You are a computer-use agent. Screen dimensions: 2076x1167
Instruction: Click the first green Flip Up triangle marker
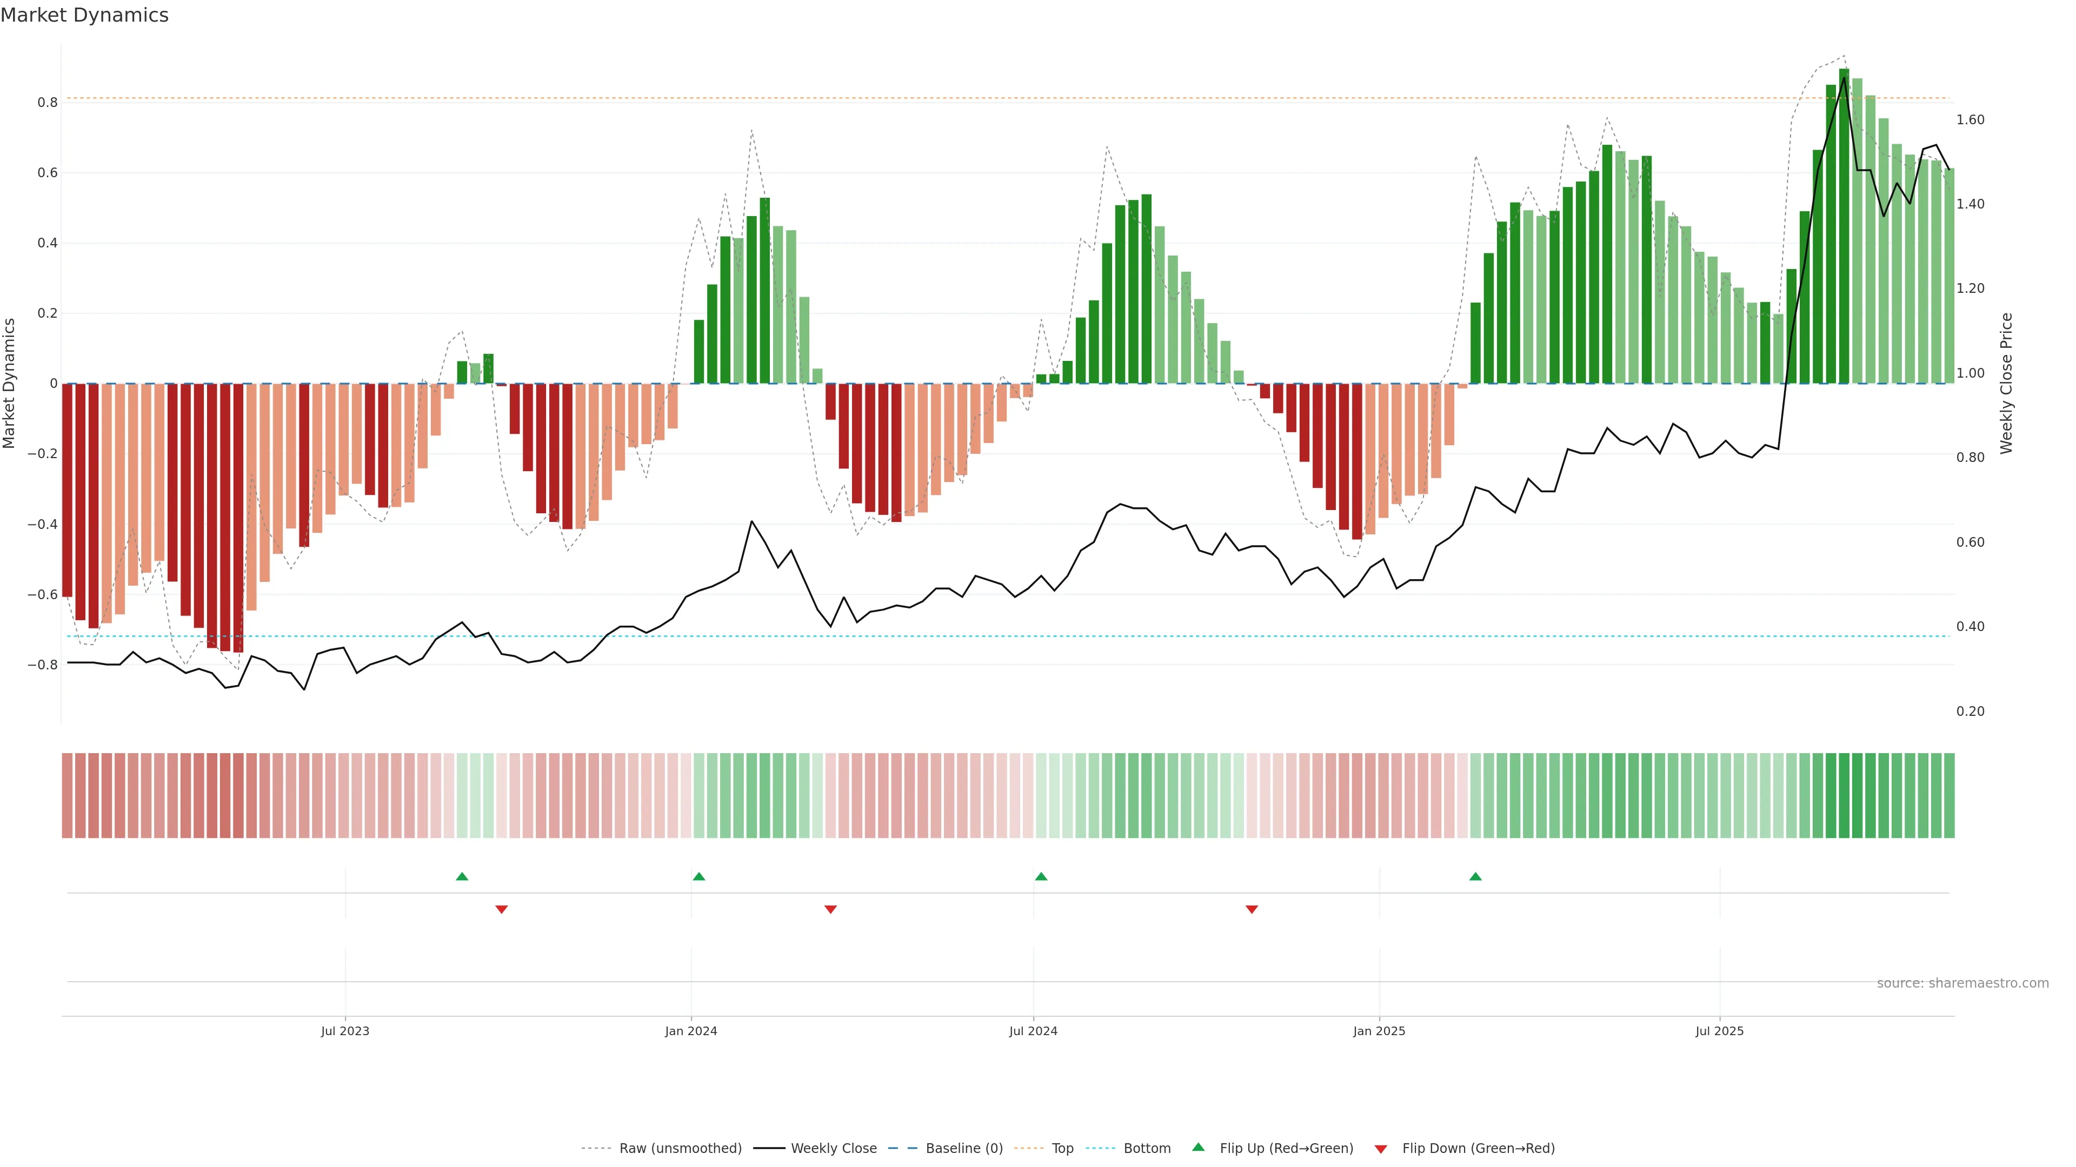pos(462,876)
